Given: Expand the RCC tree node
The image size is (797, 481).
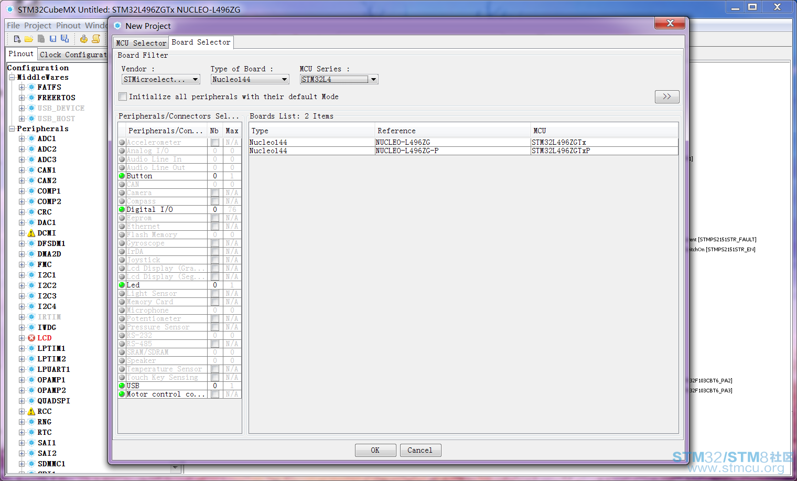Looking at the screenshot, I should pyautogui.click(x=21, y=412).
